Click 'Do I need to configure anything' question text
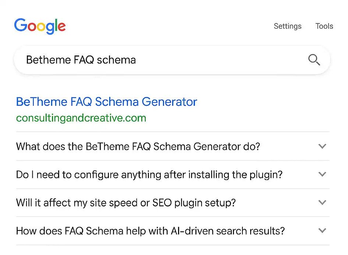The image size is (348, 255). coord(149,175)
